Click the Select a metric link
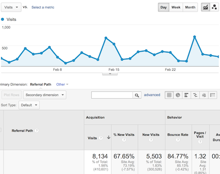The width and height of the screenshot is (220, 174). pos(43,7)
